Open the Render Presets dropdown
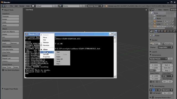177x99 pixels. [x=158, y=59]
